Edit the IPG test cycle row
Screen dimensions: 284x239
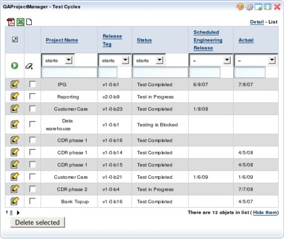click(x=14, y=84)
